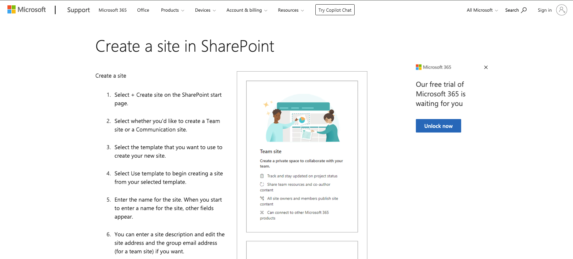Open Microsoft 365 navigation item
The image size is (573, 259).
coord(113,10)
